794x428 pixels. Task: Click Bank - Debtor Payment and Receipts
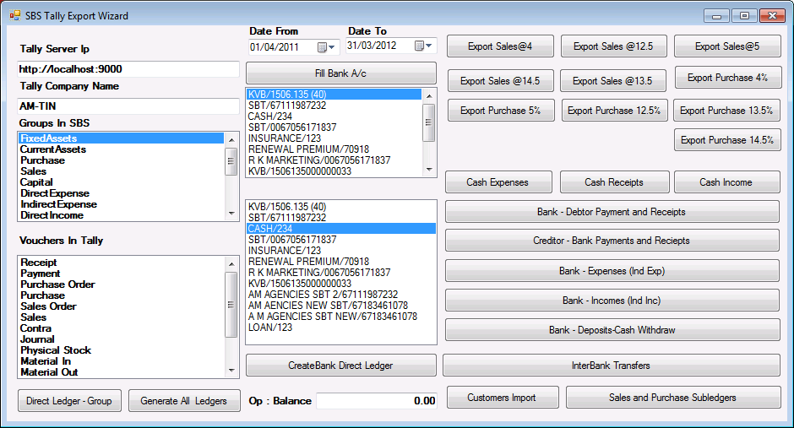(612, 212)
